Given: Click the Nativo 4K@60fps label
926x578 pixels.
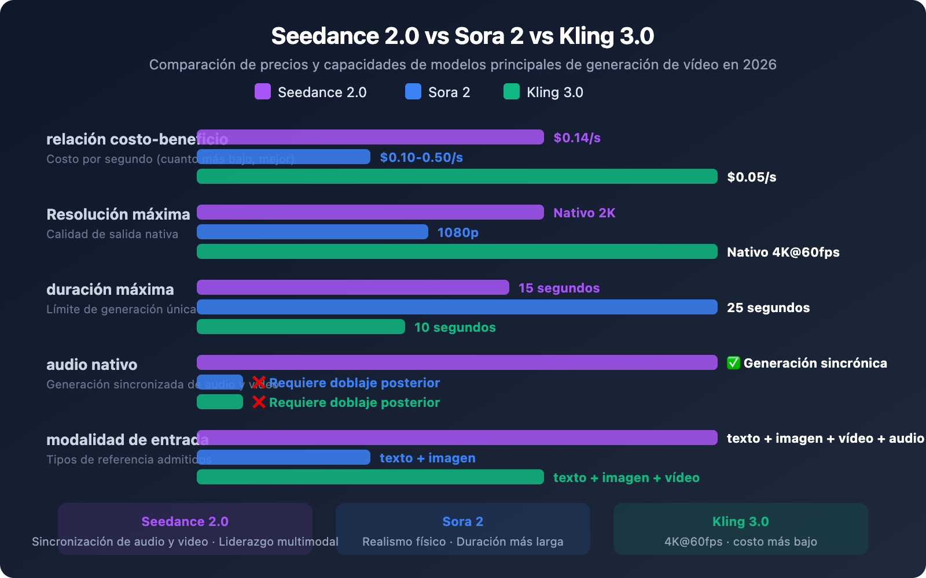Looking at the screenshot, I should [x=782, y=252].
